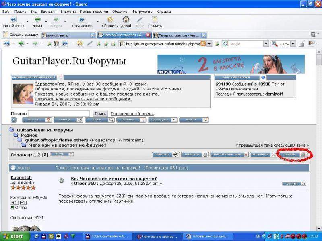The width and height of the screenshot is (322, 241).
Task: Click into the URL address field
Action: pos(162,44)
